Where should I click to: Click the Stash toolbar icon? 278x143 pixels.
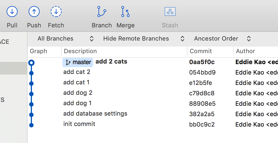pos(170,12)
